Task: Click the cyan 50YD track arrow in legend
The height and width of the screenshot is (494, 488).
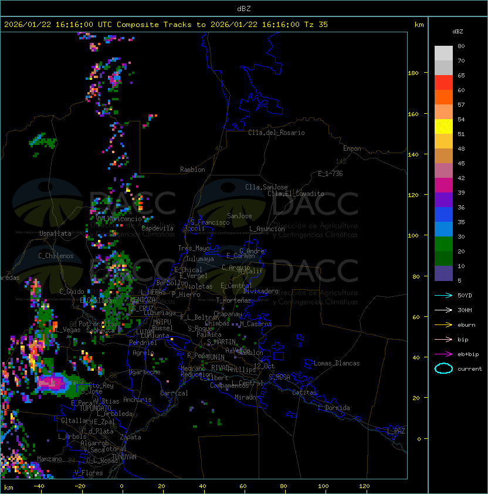Action: pyautogui.click(x=443, y=295)
